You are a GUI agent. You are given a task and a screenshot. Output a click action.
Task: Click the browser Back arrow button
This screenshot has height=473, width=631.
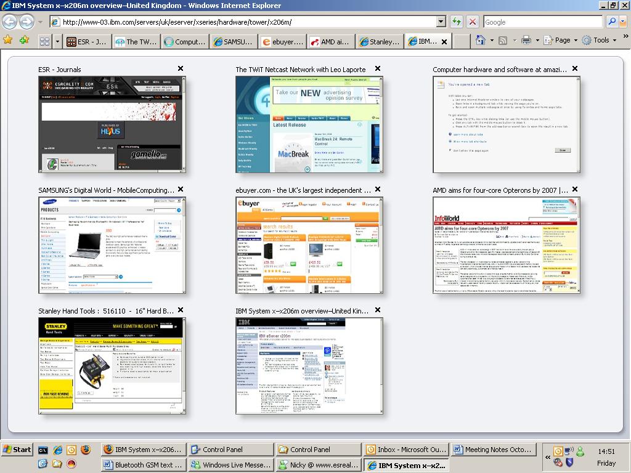pyautogui.click(x=9, y=22)
